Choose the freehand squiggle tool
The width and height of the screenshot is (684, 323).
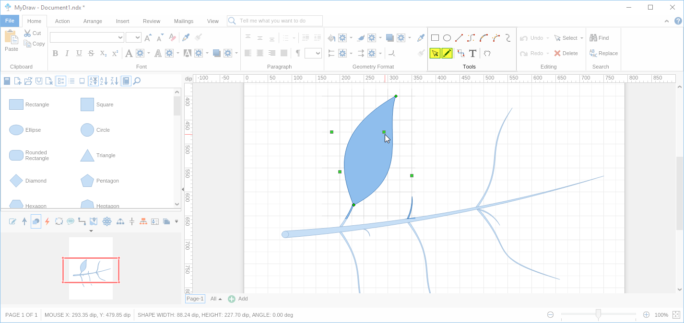pyautogui.click(x=508, y=38)
